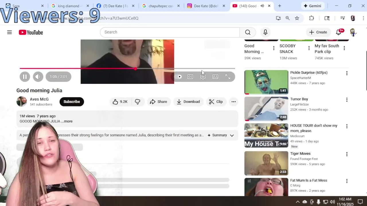Share the video
367x206 pixels.
tap(159, 102)
